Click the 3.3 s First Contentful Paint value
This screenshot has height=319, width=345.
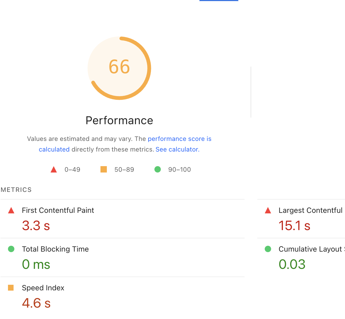(x=36, y=226)
